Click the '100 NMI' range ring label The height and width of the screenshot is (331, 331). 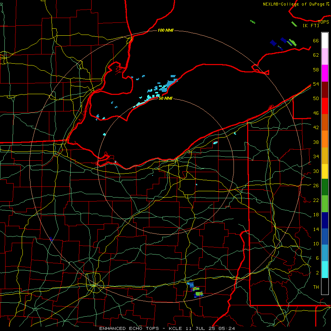click(165, 31)
